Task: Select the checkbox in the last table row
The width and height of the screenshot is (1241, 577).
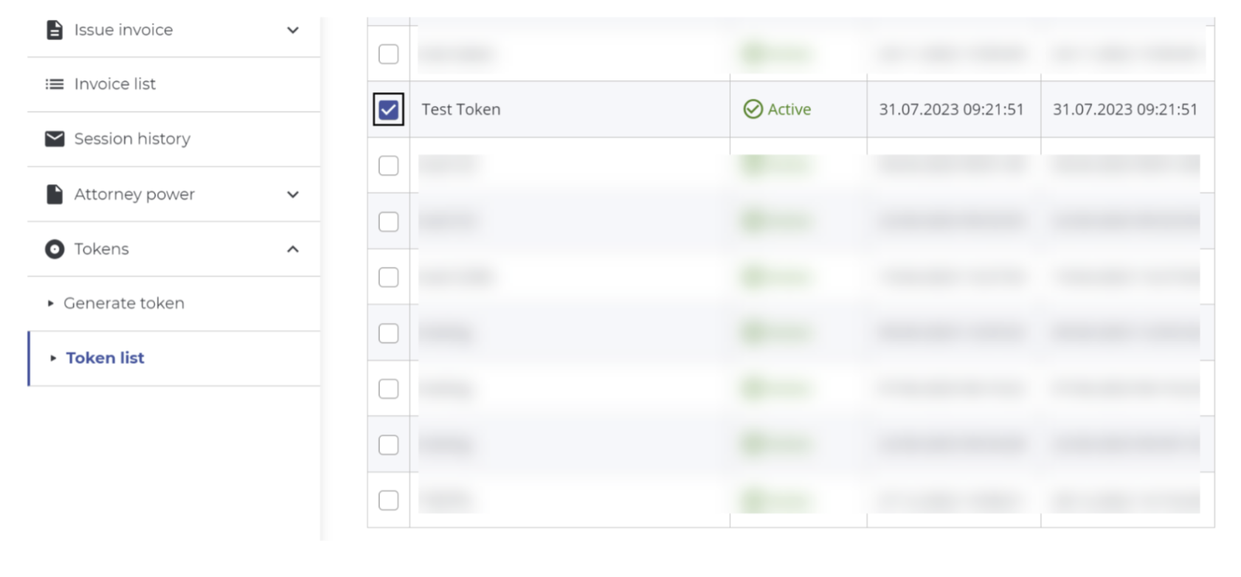Action: (x=388, y=500)
